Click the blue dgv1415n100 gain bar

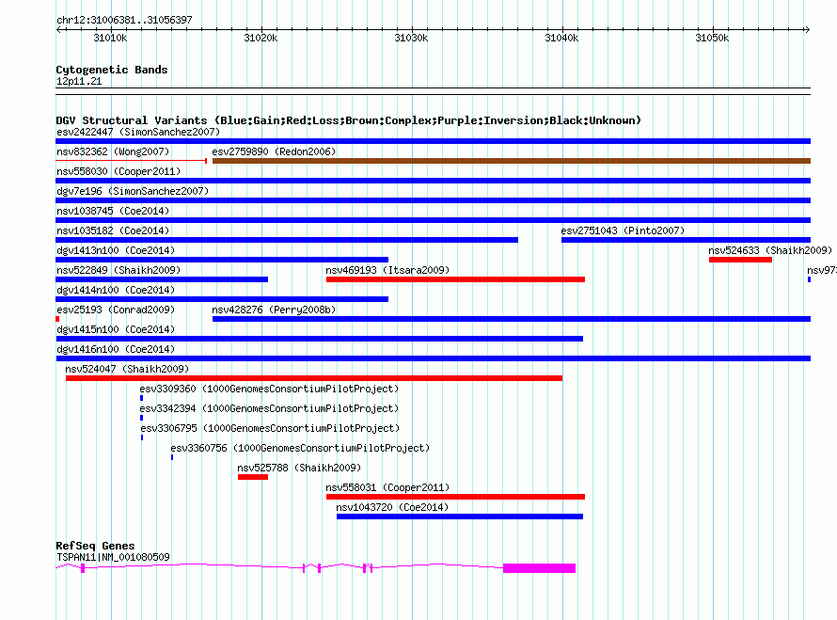pyautogui.click(x=319, y=339)
